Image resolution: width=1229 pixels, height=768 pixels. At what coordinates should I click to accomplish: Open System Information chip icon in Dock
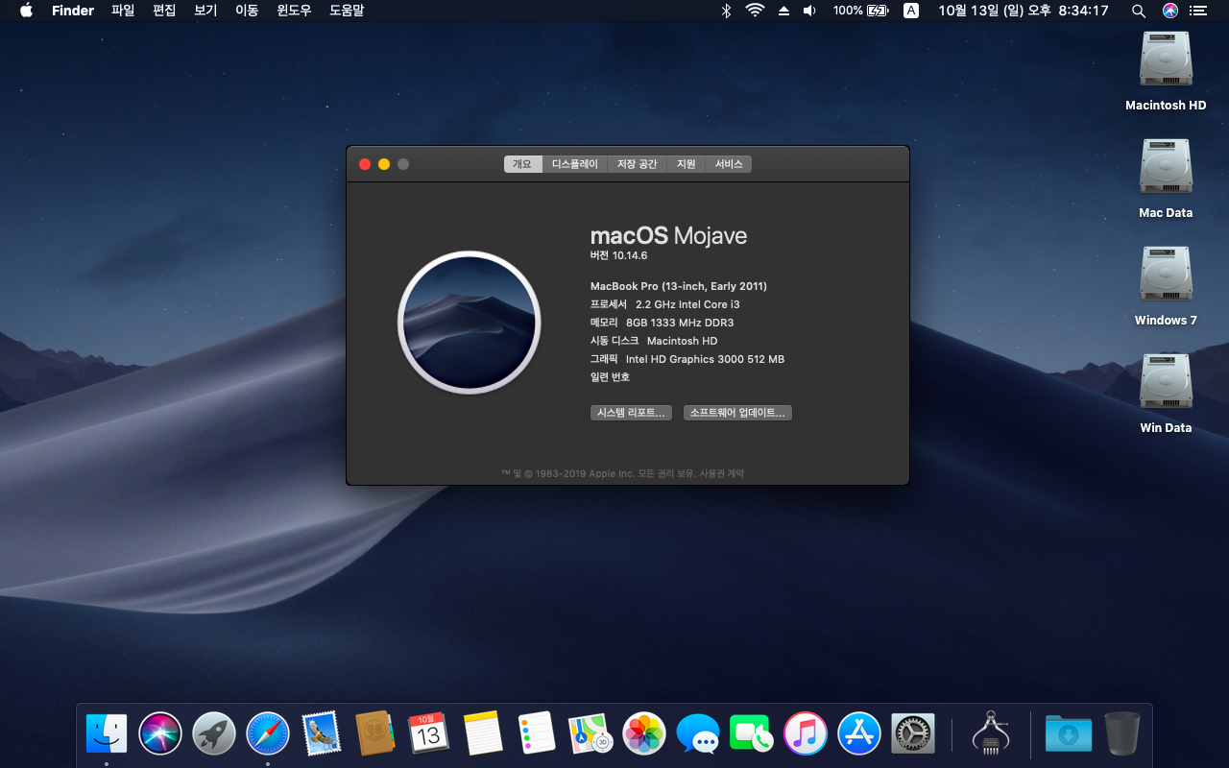coord(991,734)
